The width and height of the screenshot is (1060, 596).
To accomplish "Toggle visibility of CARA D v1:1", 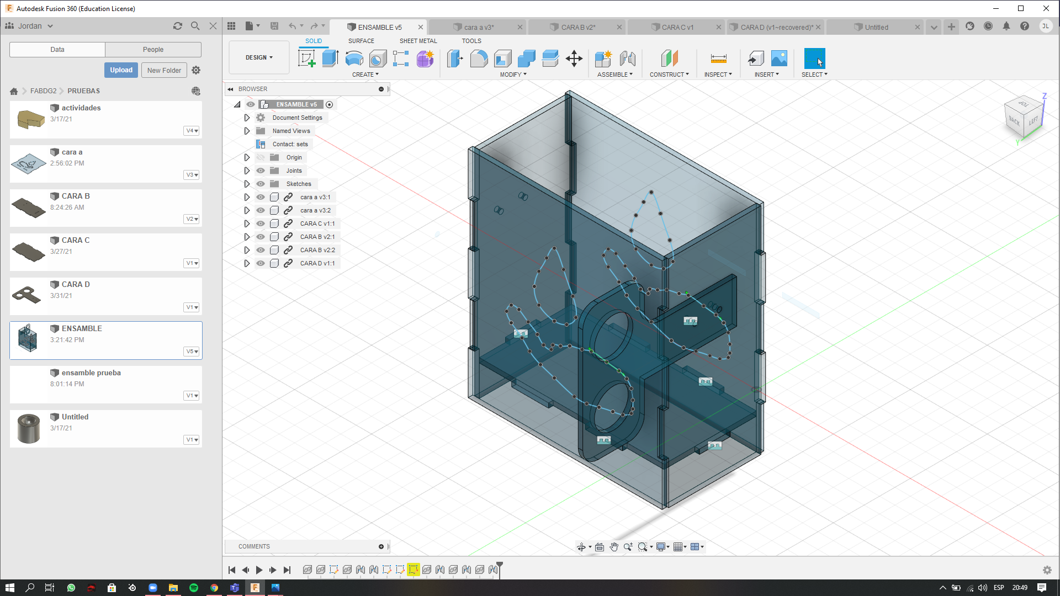I will (x=261, y=263).
